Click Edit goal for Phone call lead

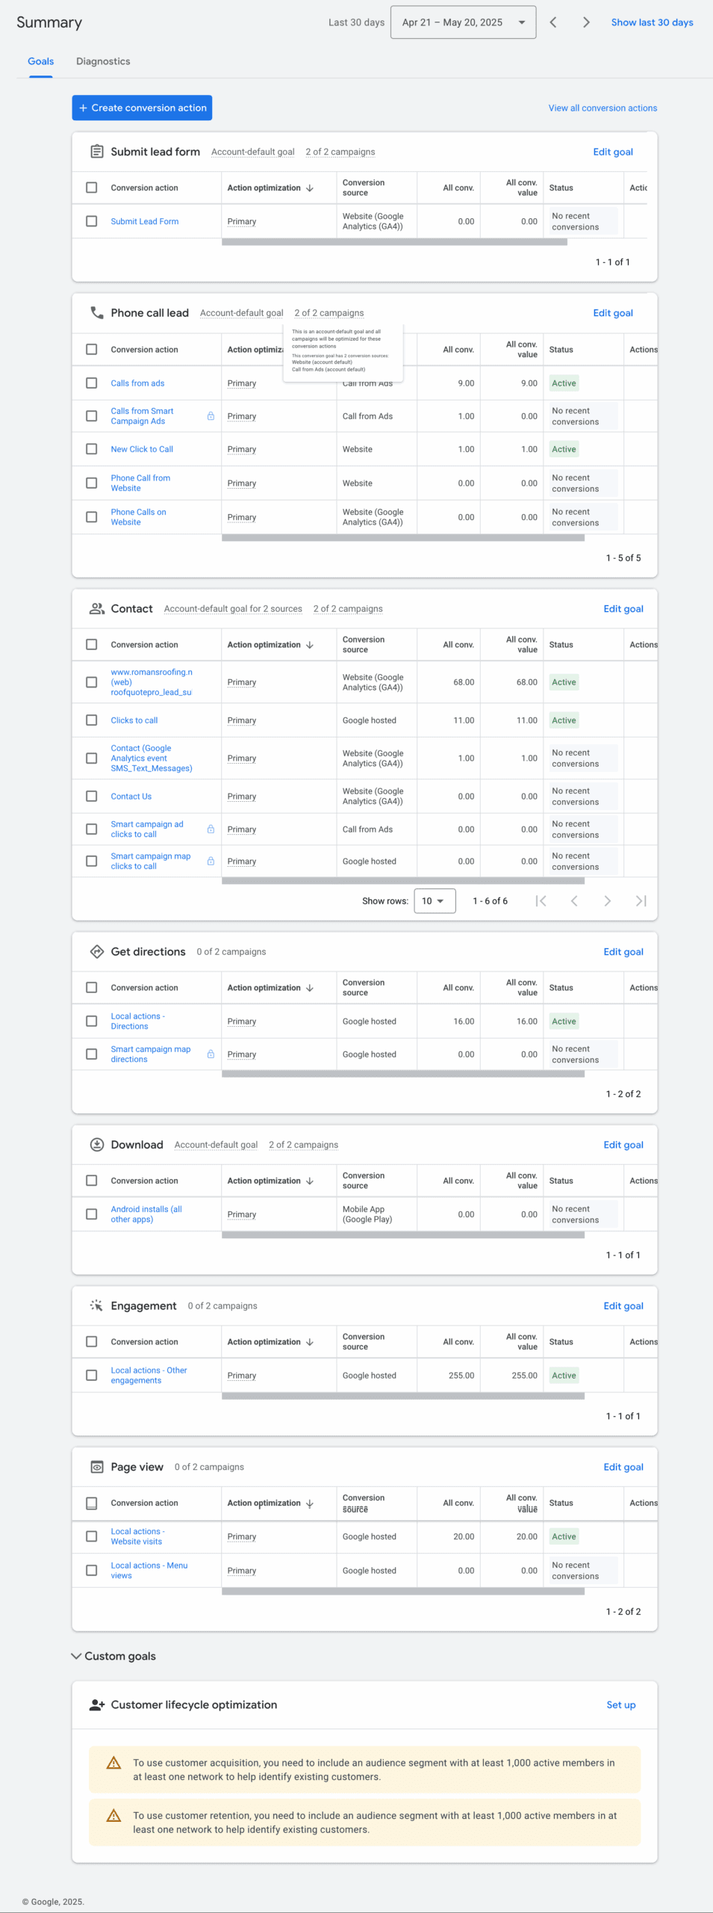coord(613,313)
